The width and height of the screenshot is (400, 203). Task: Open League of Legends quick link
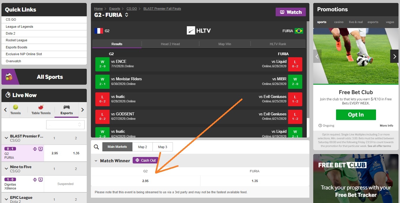click(x=44, y=27)
